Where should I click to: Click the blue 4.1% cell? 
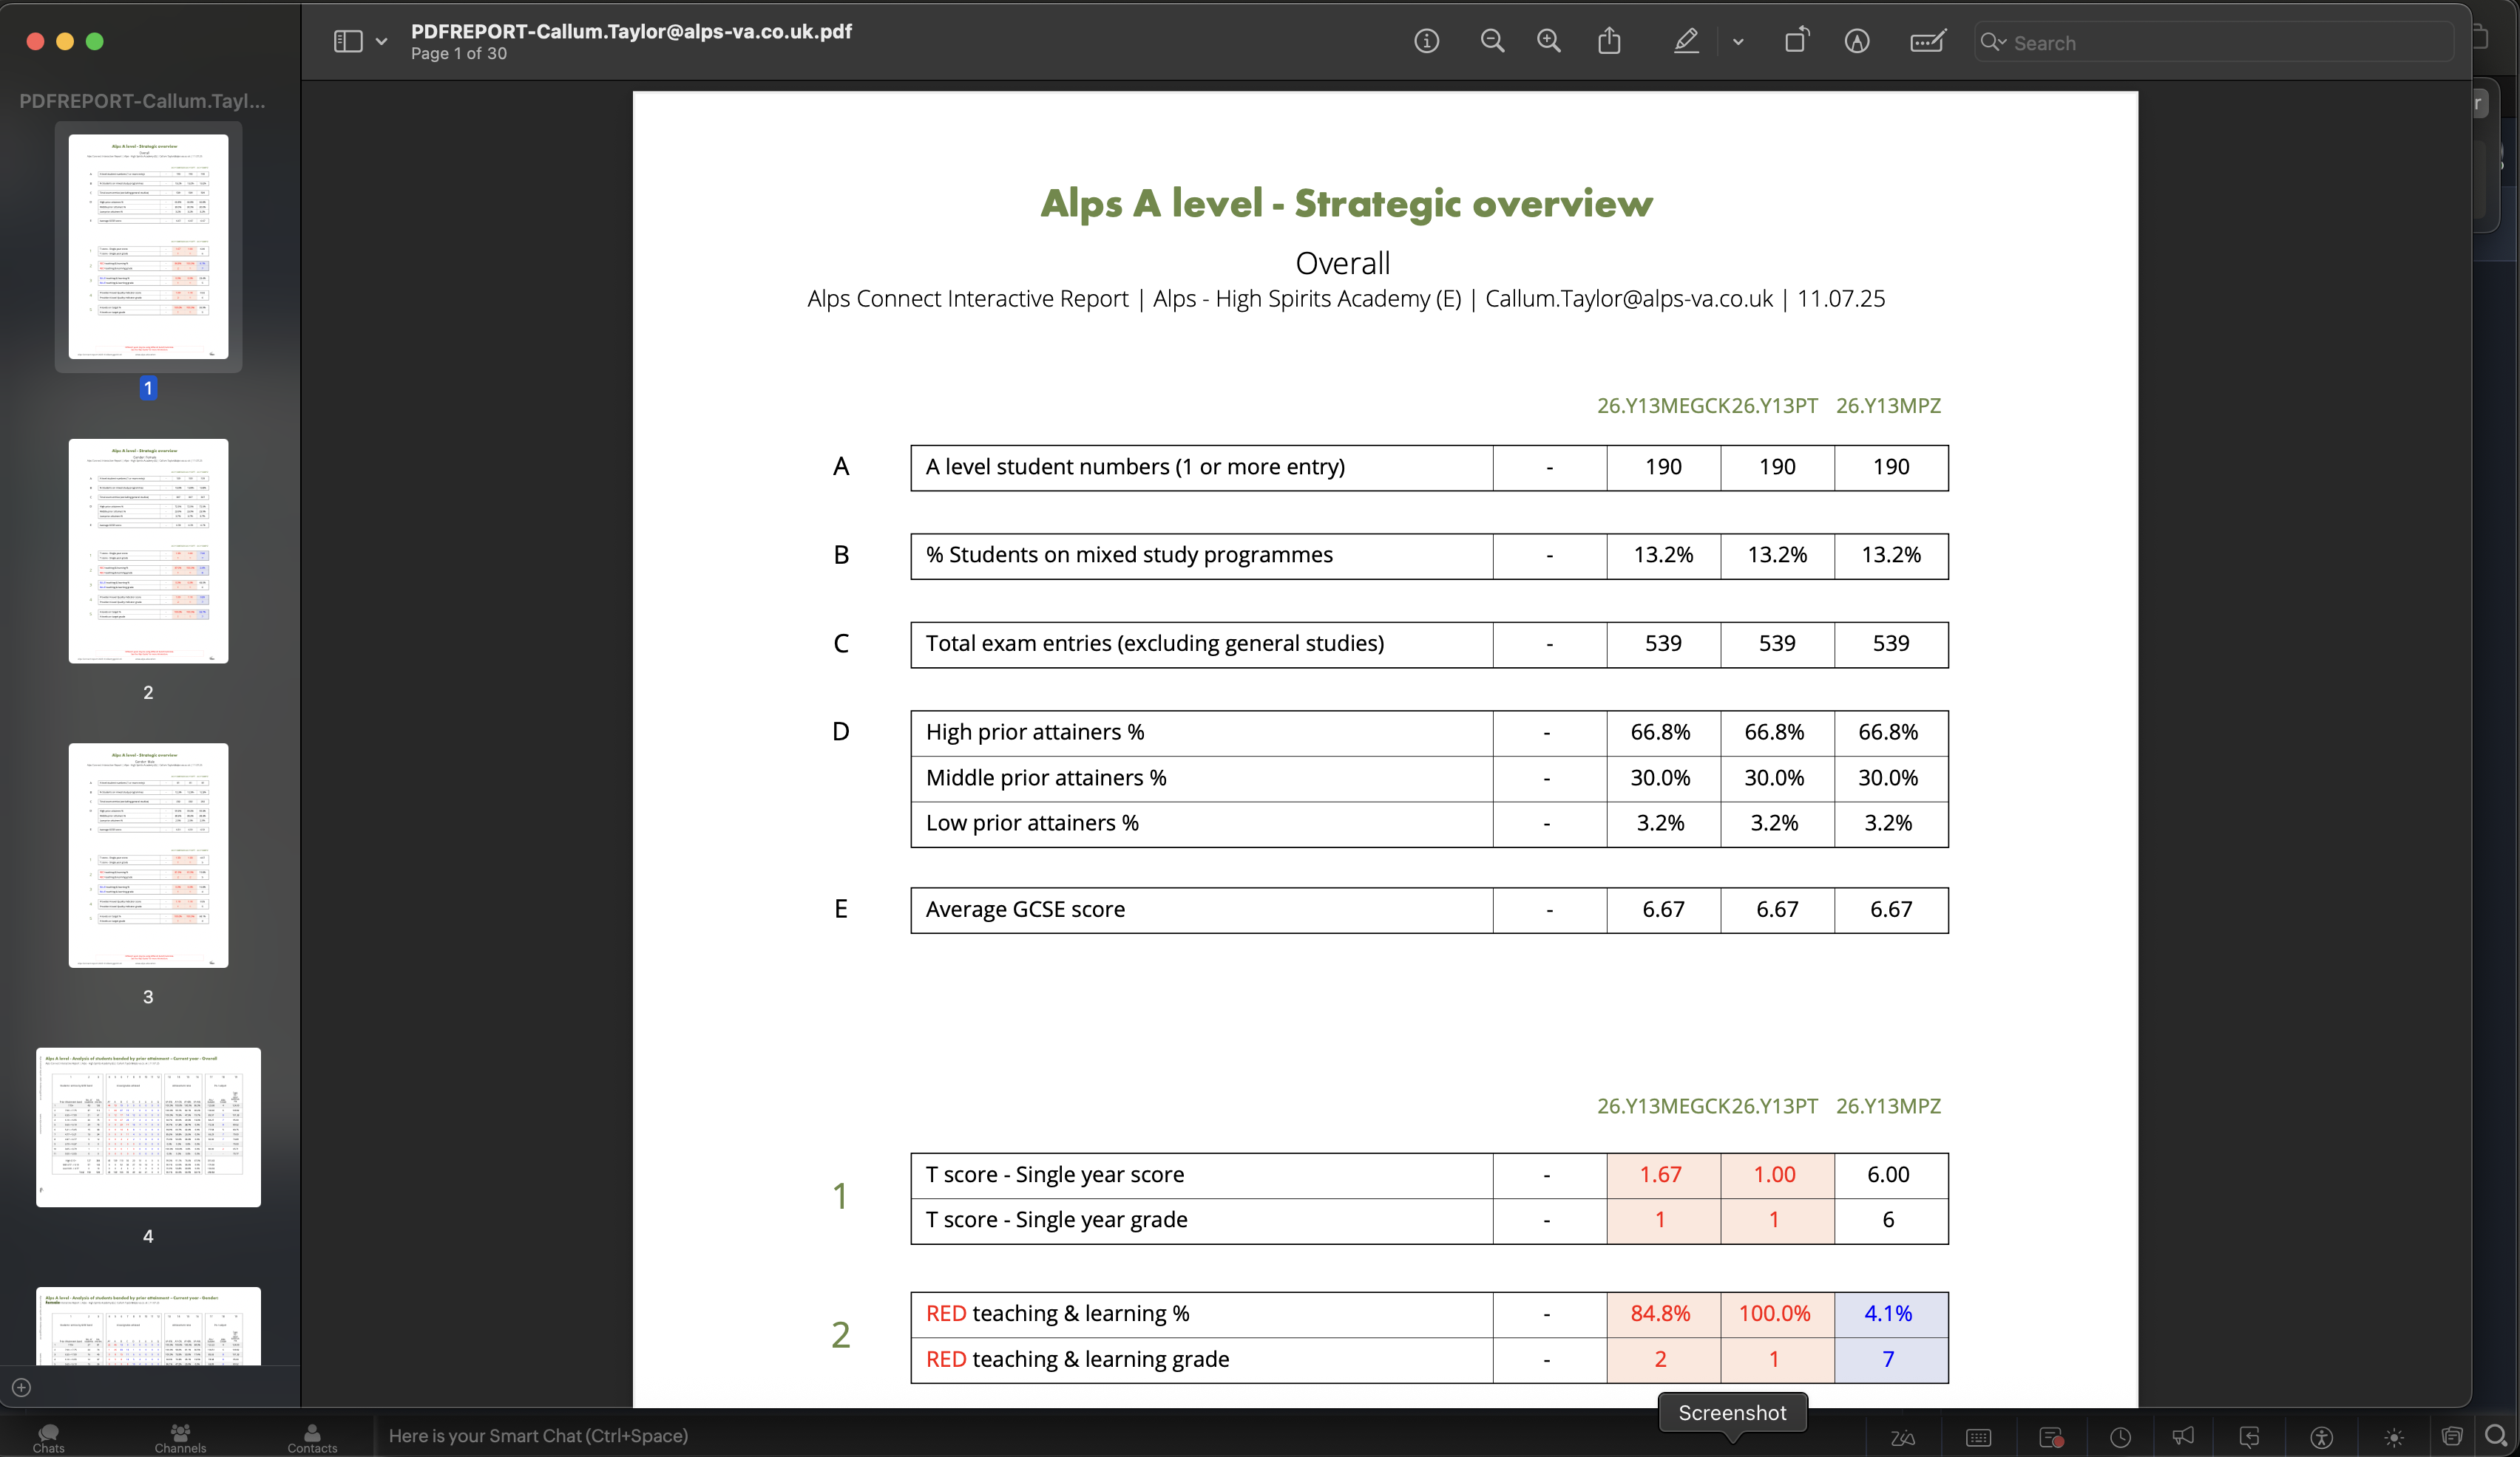tap(1891, 1314)
